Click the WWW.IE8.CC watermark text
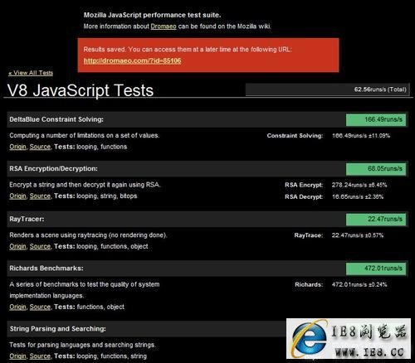415x363 pixels. click(x=369, y=352)
